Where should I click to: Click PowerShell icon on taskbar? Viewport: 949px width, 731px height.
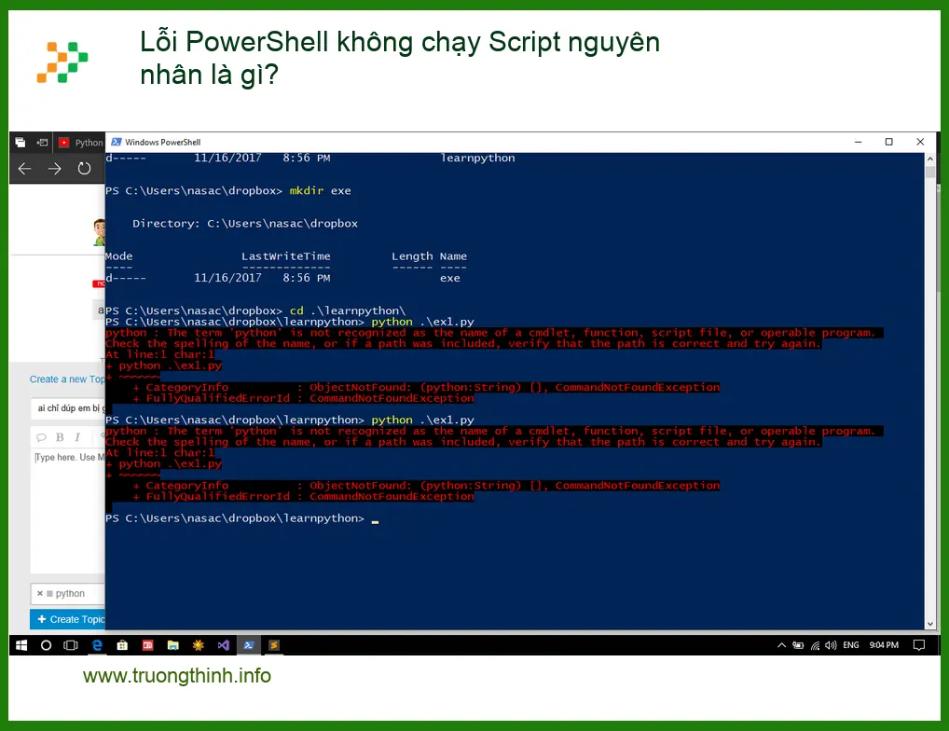click(x=249, y=645)
